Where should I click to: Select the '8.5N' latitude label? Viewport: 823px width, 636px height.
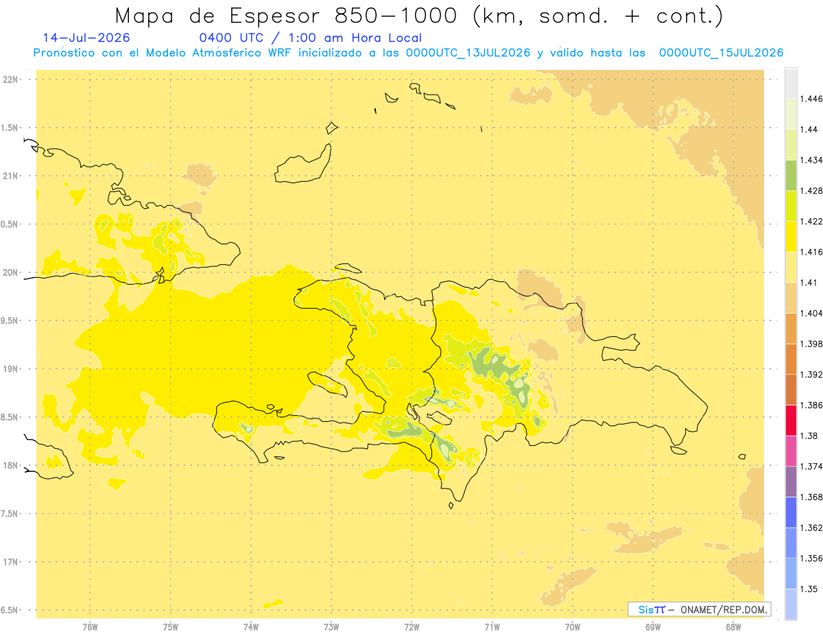coord(10,417)
